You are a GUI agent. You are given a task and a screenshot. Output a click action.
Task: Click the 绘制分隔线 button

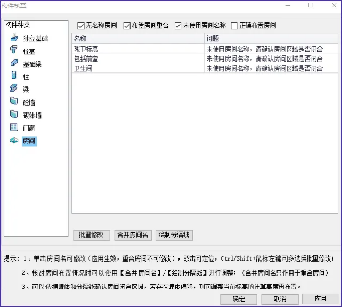[x=175, y=235]
